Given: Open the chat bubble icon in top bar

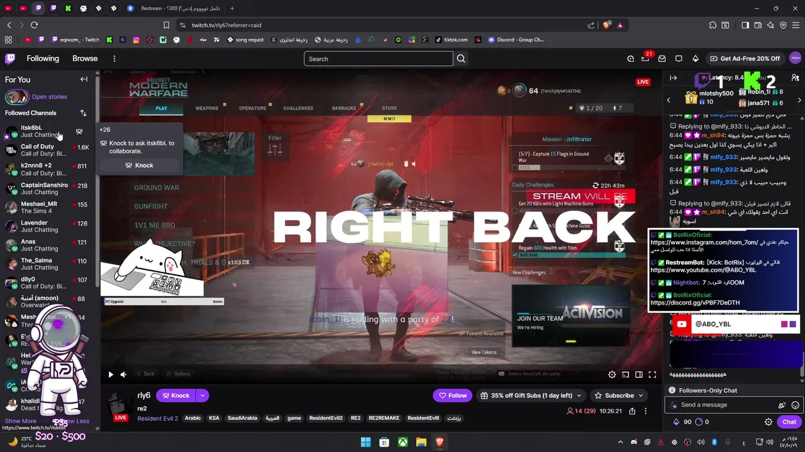Looking at the screenshot, I should [x=679, y=58].
